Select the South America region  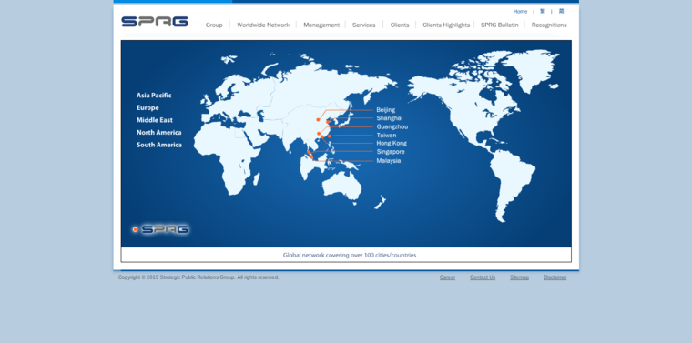(x=158, y=145)
